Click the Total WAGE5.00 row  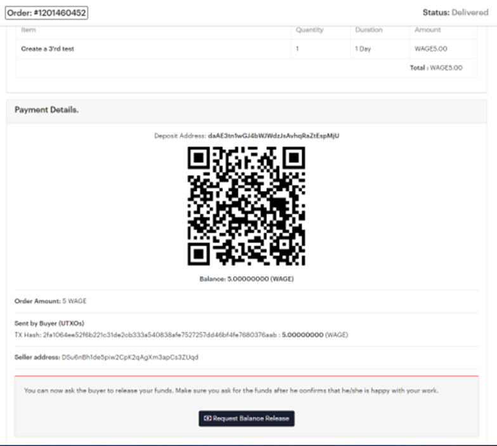tap(436, 68)
